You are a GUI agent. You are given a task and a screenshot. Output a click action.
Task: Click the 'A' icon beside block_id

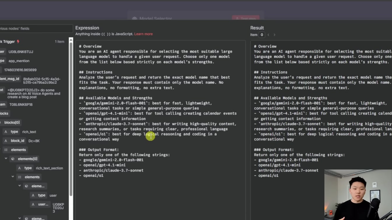(6, 141)
